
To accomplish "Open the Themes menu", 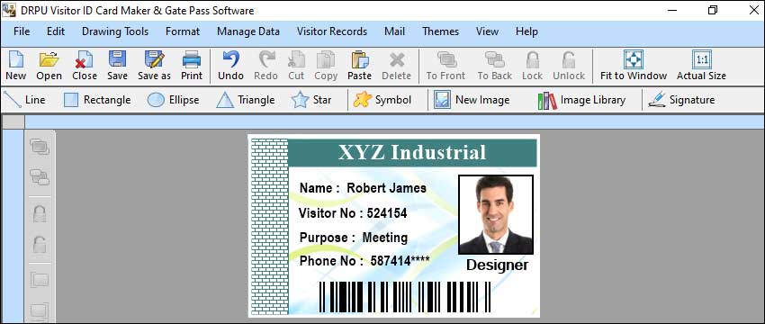I will [441, 31].
